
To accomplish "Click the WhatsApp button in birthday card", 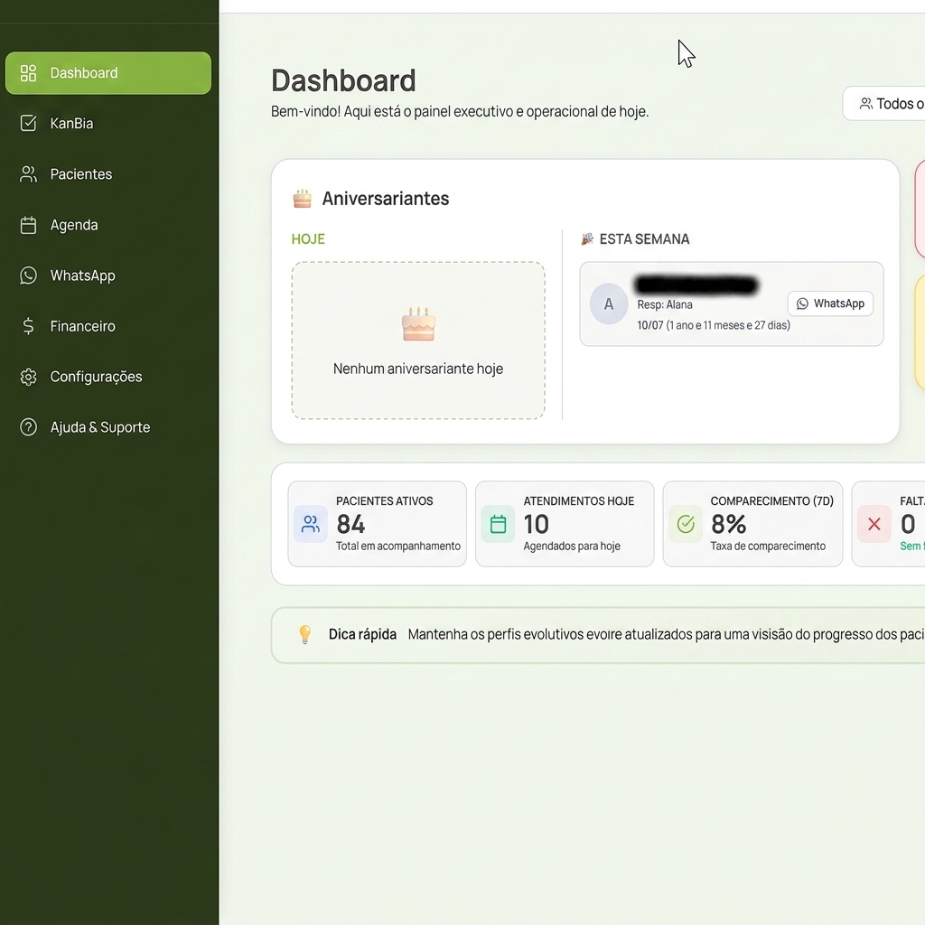I will point(830,304).
